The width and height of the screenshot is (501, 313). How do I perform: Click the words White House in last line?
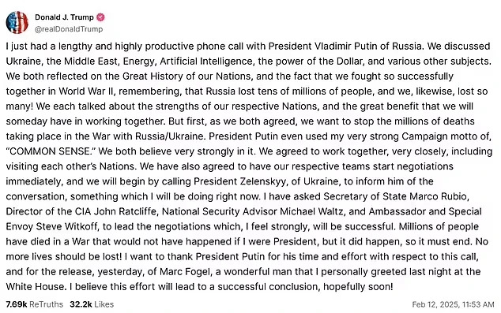tap(35, 286)
